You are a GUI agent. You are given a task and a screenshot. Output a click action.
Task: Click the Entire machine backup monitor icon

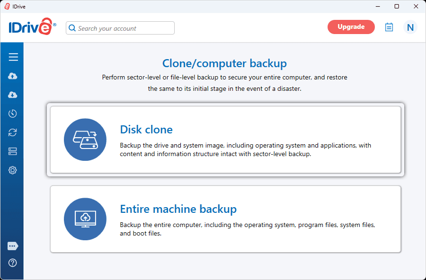coord(85,219)
